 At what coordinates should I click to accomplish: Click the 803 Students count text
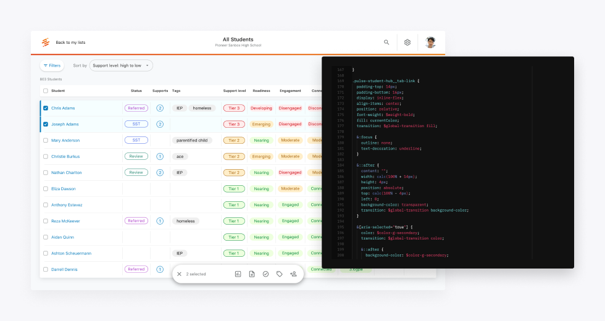(x=51, y=79)
